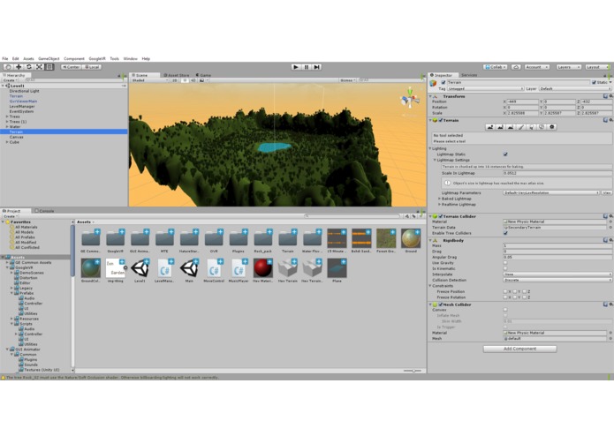The height and width of the screenshot is (436, 614).
Task: Click the Account button
Action: [537, 67]
